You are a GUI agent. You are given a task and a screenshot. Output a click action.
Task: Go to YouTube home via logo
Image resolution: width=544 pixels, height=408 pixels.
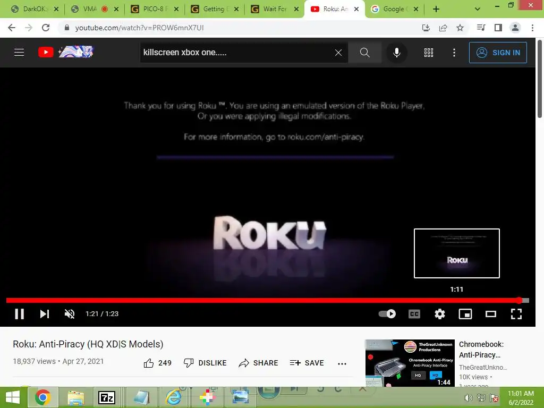pyautogui.click(x=66, y=52)
